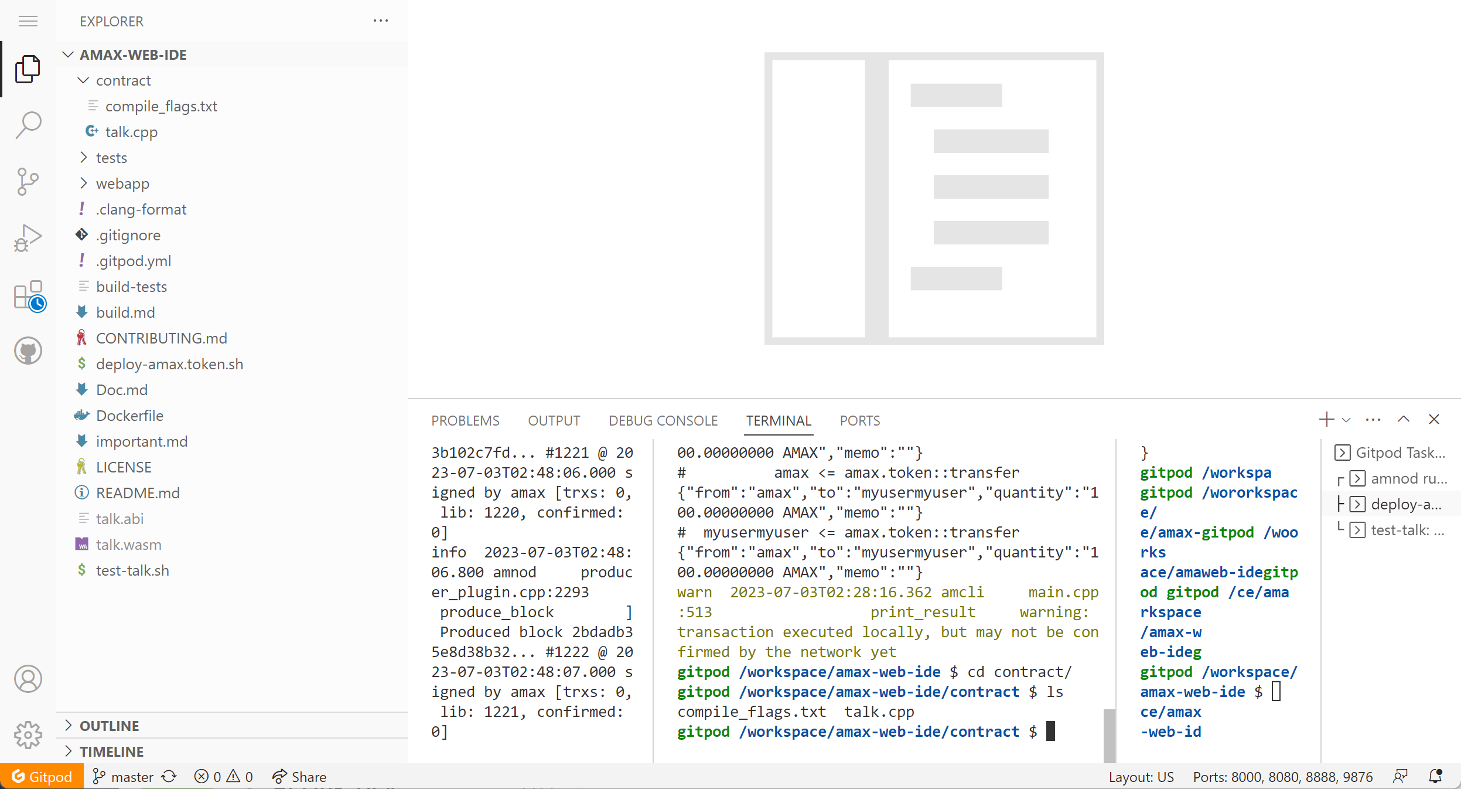Click the notifications bell in status bar

(1435, 777)
